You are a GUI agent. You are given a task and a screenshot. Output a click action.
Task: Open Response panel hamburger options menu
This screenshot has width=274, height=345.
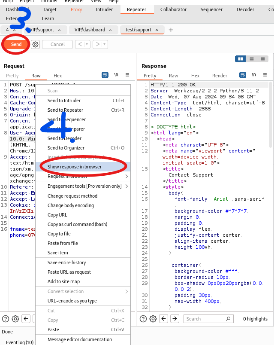(265, 75)
